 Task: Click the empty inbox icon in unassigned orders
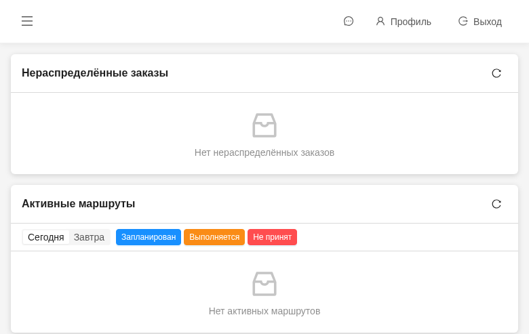tap(264, 125)
